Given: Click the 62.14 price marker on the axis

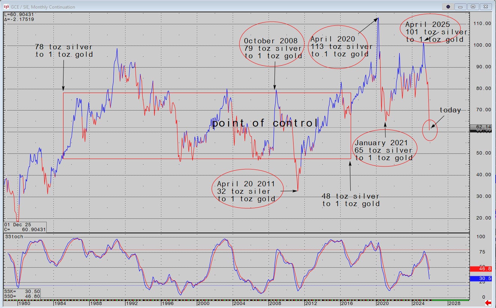Looking at the screenshot, I should coord(481,127).
